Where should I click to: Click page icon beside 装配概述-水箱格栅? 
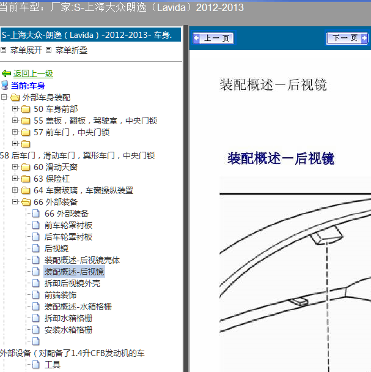(x=36, y=307)
